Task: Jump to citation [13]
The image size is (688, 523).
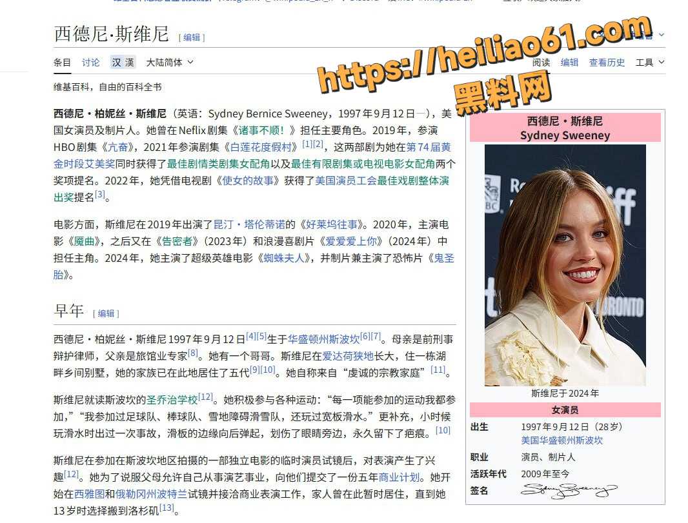Action: click(167, 508)
